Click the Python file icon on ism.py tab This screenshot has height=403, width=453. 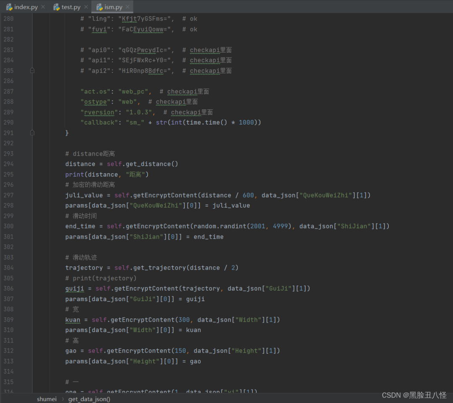pyautogui.click(x=99, y=7)
